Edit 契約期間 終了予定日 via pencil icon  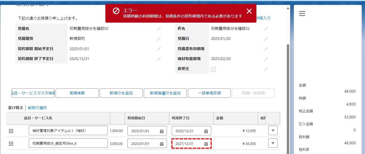159,59
